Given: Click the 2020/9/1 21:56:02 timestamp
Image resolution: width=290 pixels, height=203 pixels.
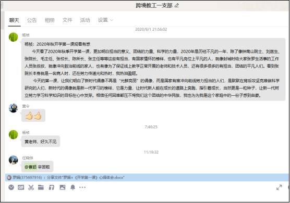Looking at the screenshot, I should coord(151,29).
